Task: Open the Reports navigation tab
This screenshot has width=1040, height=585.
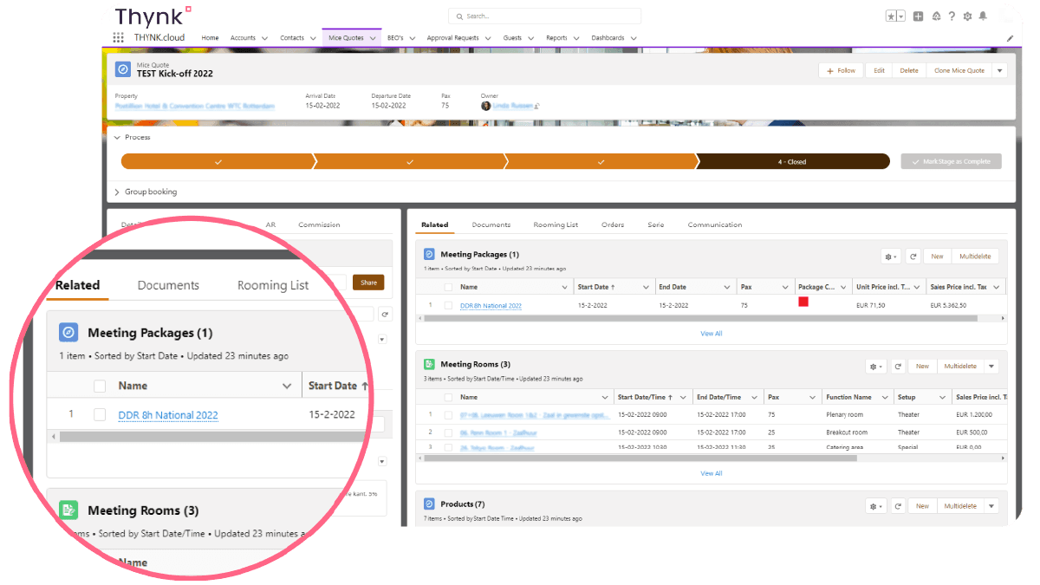Action: [x=556, y=38]
